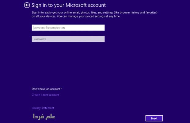Click the 'Next' label inside the bordered button
190x123 pixels.
click(154, 118)
